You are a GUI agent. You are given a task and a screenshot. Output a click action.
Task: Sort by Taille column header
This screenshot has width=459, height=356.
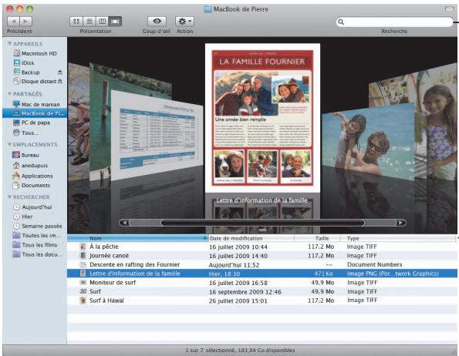pos(318,238)
